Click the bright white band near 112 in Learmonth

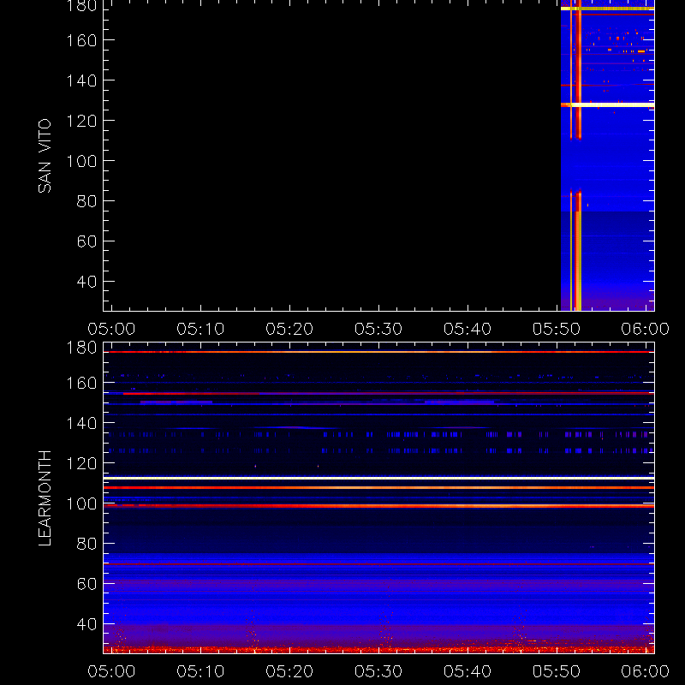click(x=378, y=479)
